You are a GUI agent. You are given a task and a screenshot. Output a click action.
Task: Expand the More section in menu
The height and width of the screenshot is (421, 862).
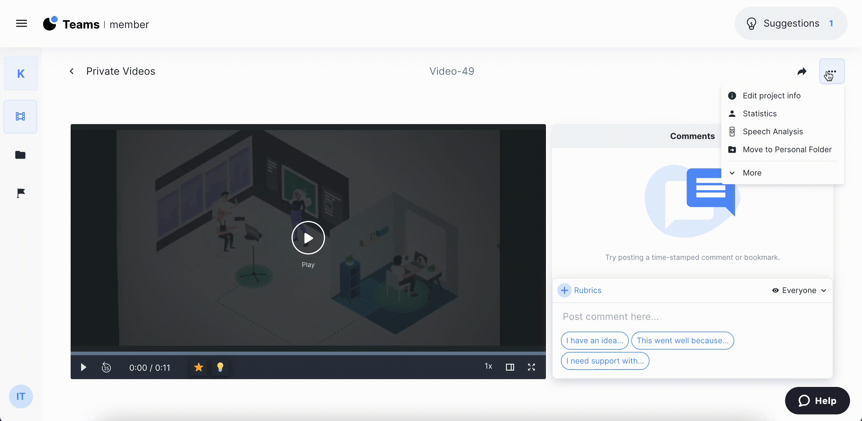752,173
